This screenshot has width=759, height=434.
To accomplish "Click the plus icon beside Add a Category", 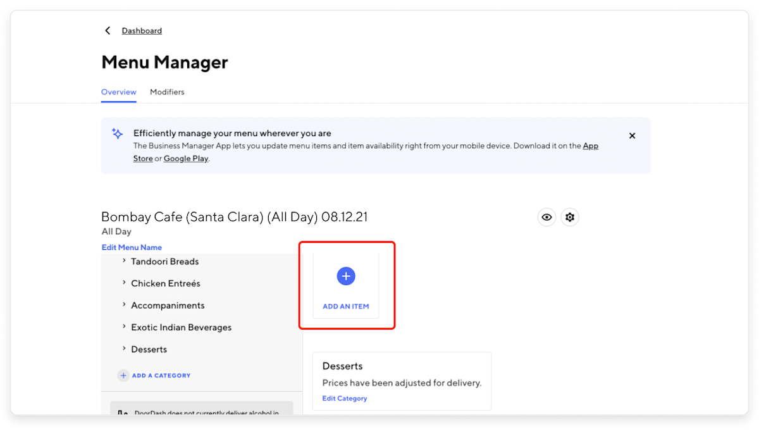I will click(x=123, y=375).
